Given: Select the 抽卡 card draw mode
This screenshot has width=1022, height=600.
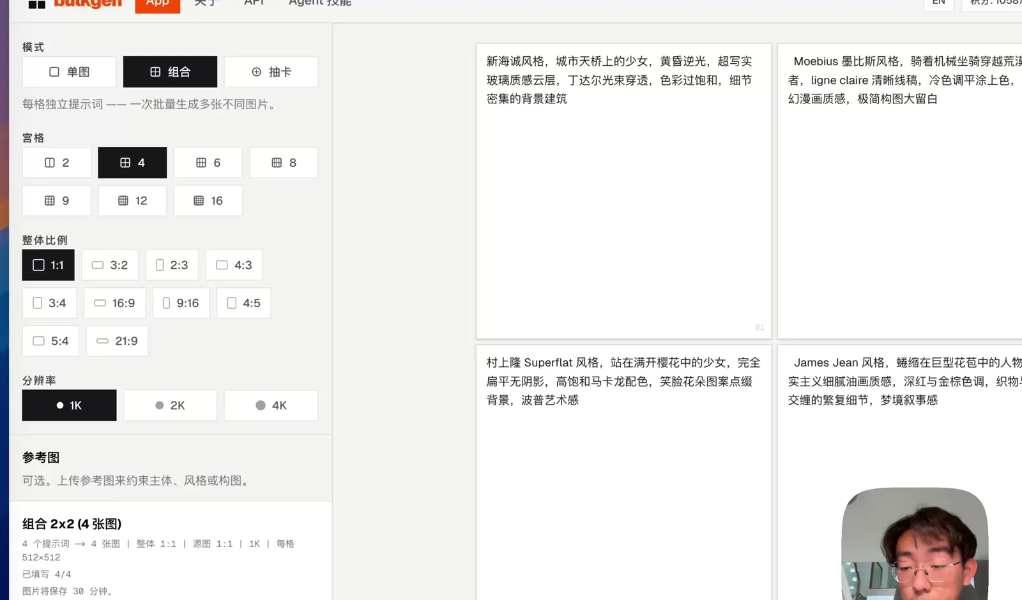Looking at the screenshot, I should point(271,72).
